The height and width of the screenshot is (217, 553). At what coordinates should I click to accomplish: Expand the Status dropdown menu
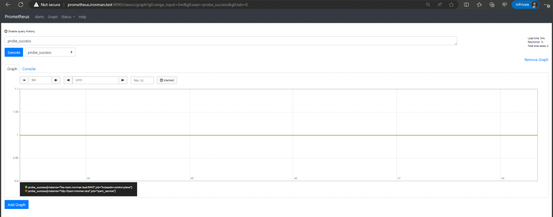[x=68, y=17]
